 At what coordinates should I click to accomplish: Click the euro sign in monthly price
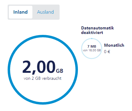[x=109, y=52]
